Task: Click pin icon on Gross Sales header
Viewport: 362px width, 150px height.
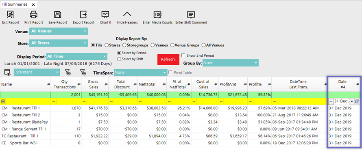Action: [106, 84]
